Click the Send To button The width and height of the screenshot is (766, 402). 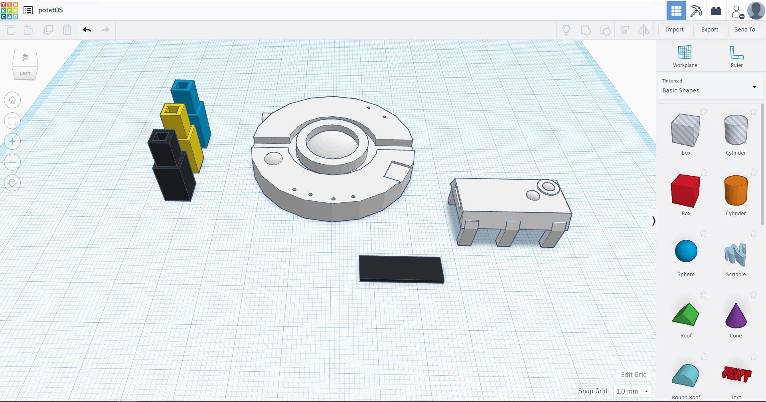pos(744,30)
